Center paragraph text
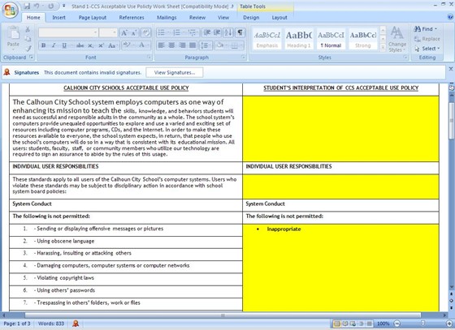 point(171,45)
